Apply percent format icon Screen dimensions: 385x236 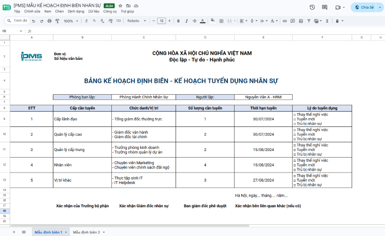[x=94, y=21]
